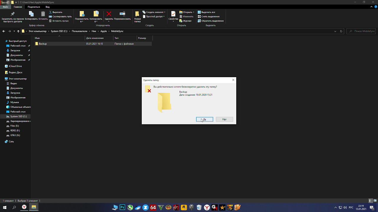Click Вставить ярлык in the ribbon

pyautogui.click(x=59, y=21)
